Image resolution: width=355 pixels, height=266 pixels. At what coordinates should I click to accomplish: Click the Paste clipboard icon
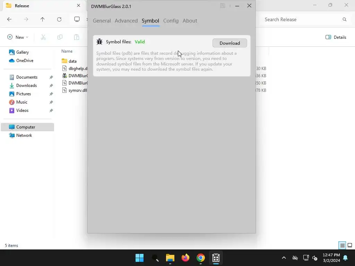(x=77, y=37)
